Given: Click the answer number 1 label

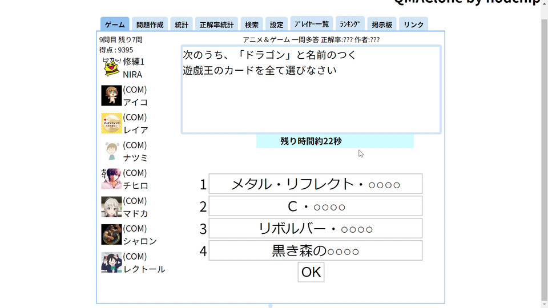Looking at the screenshot, I should click(x=203, y=185).
